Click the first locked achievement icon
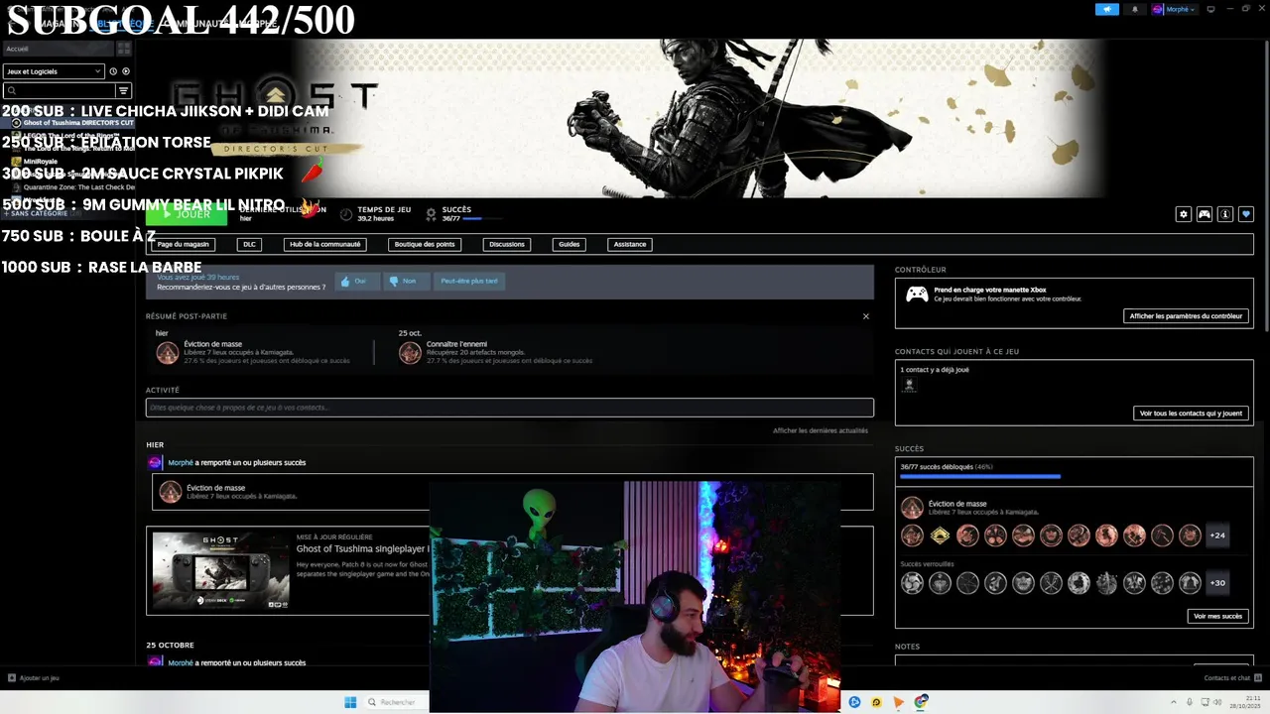This screenshot has height=714, width=1270. pyautogui.click(x=912, y=583)
